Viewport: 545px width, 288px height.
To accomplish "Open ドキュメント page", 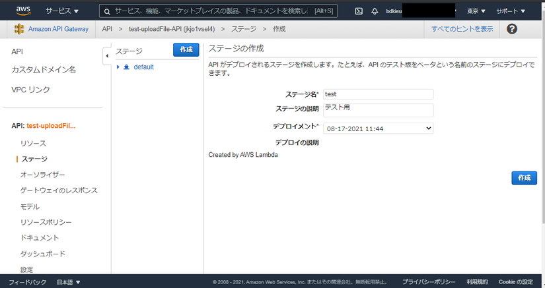I will pos(40,238).
